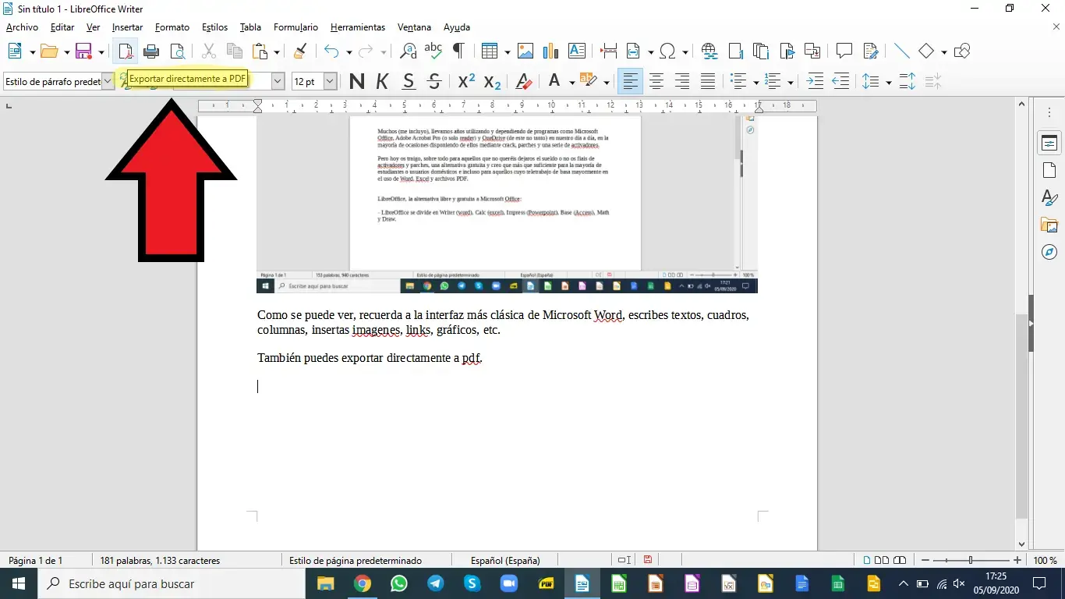Expand the Paste options dropdown arrow
The height and width of the screenshot is (599, 1065).
pyautogui.click(x=276, y=52)
